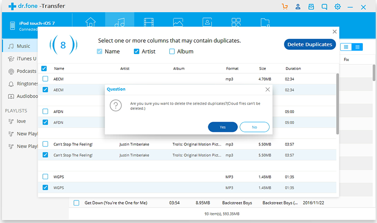Open the settings gear icon
The width and height of the screenshot is (377, 223).
pos(337,7)
